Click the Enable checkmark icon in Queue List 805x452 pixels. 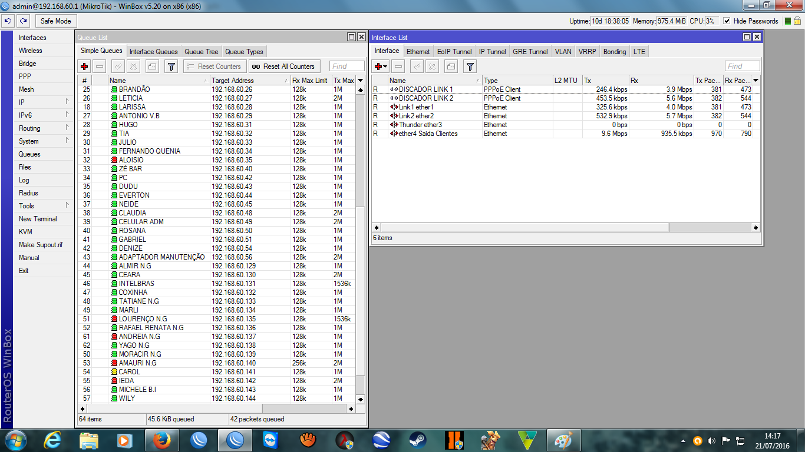coord(118,67)
